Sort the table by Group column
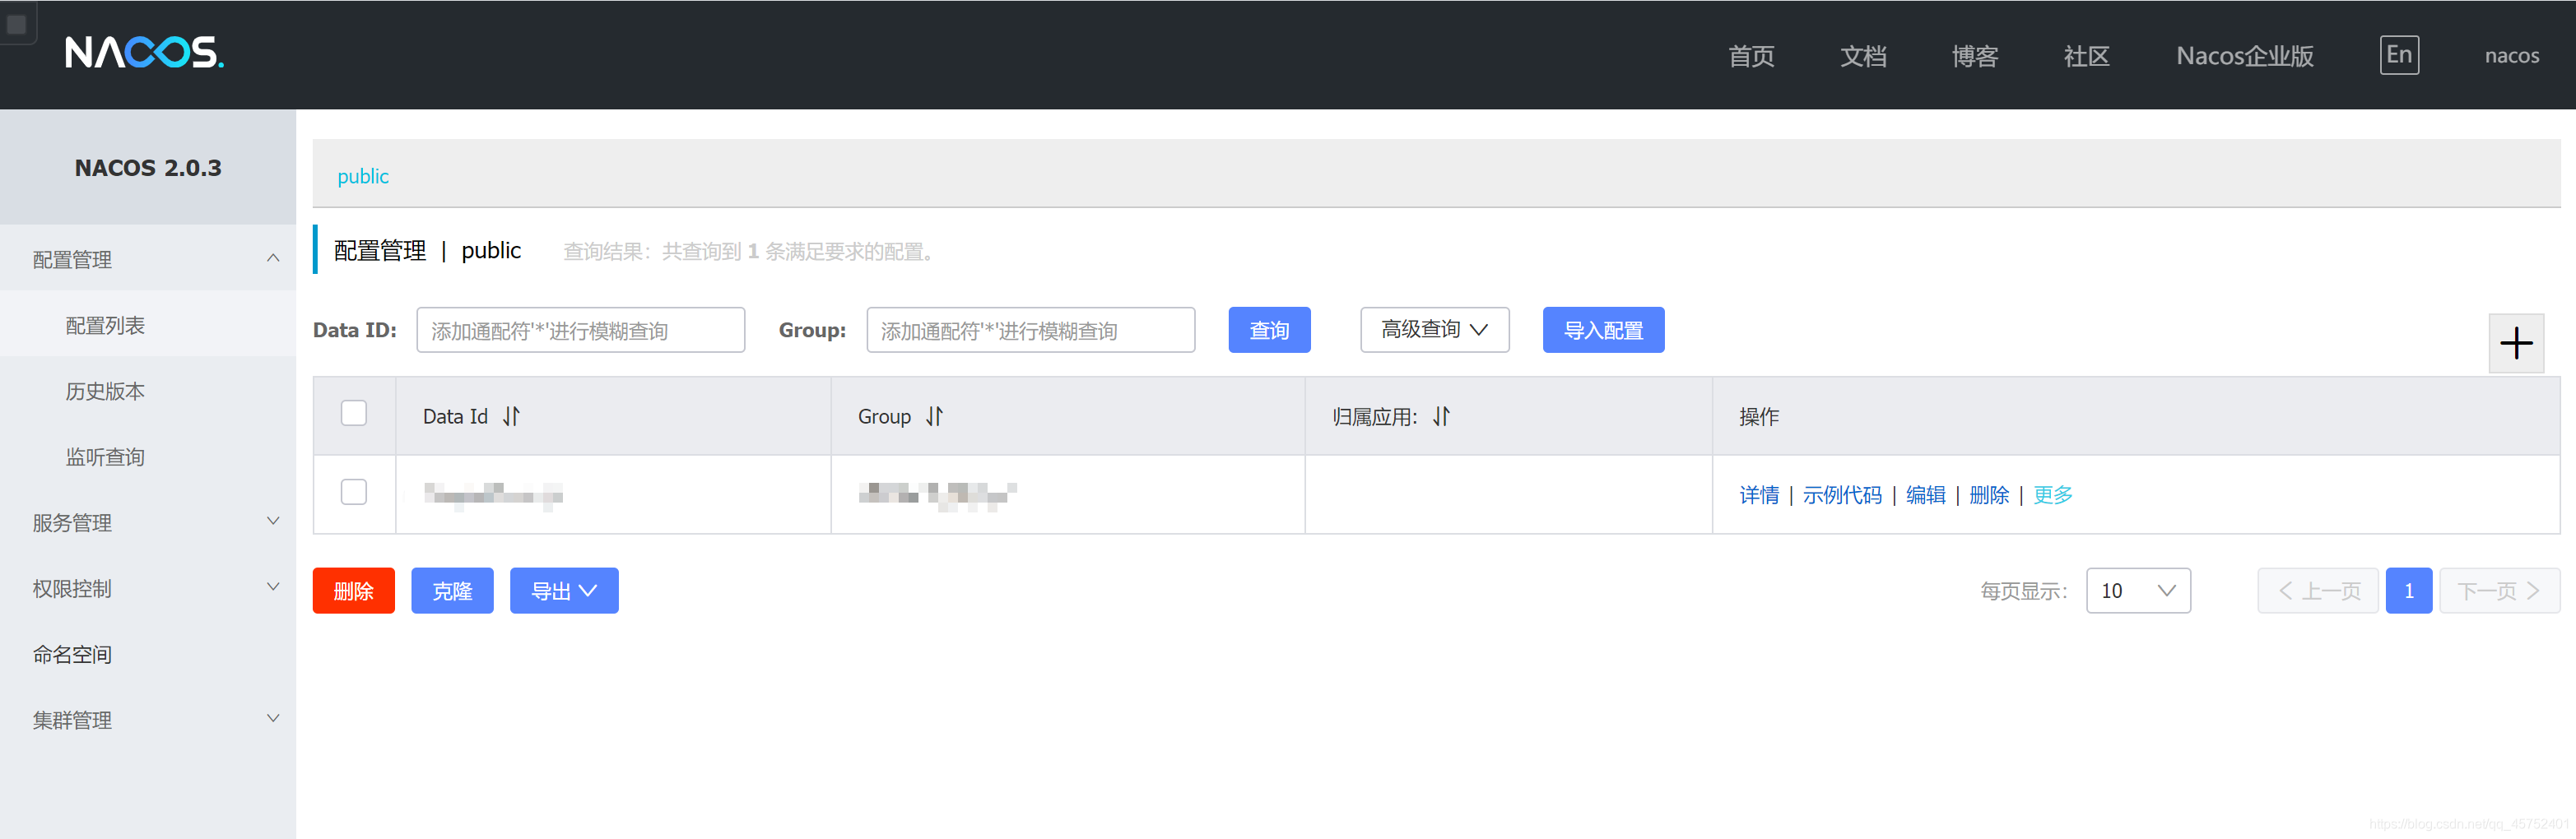Screen dimensions: 2576x839 click(934, 416)
